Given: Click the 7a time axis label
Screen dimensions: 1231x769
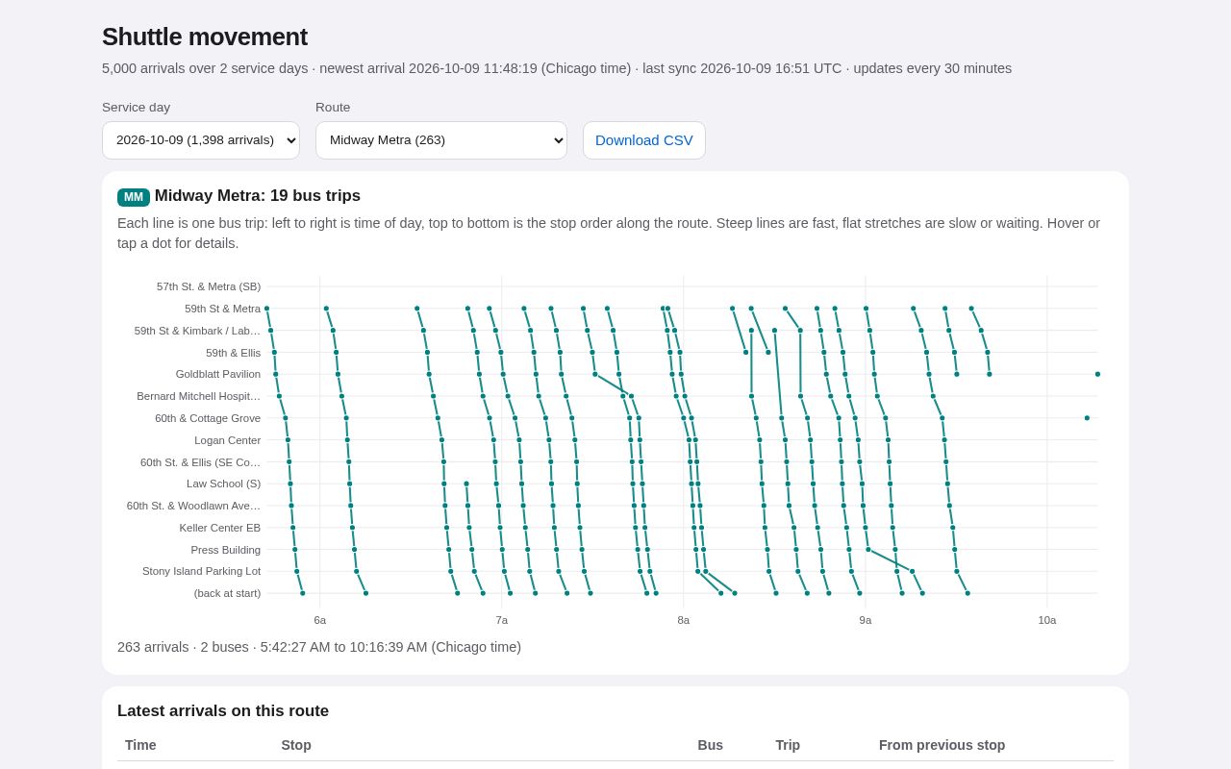Looking at the screenshot, I should (502, 620).
